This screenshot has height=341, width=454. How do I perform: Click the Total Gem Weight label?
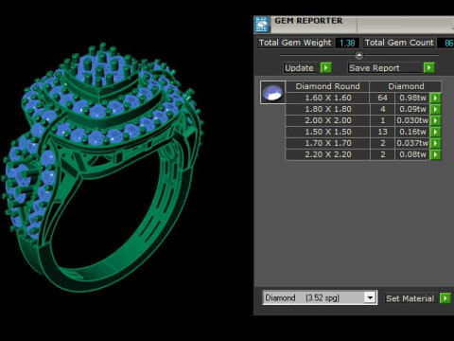[x=295, y=43]
